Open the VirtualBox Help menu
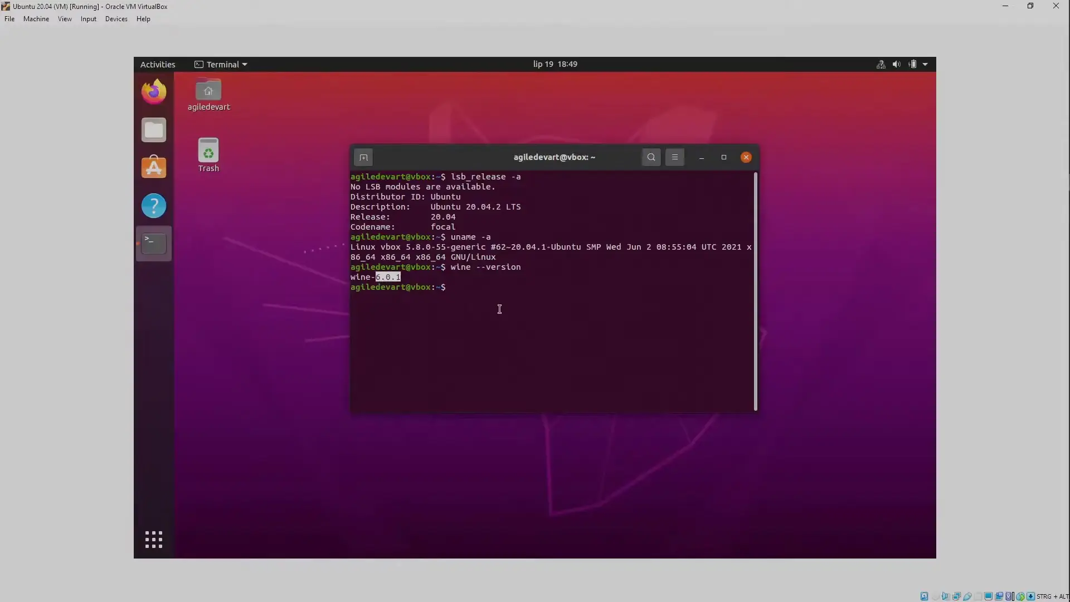This screenshot has width=1070, height=602. [x=143, y=19]
